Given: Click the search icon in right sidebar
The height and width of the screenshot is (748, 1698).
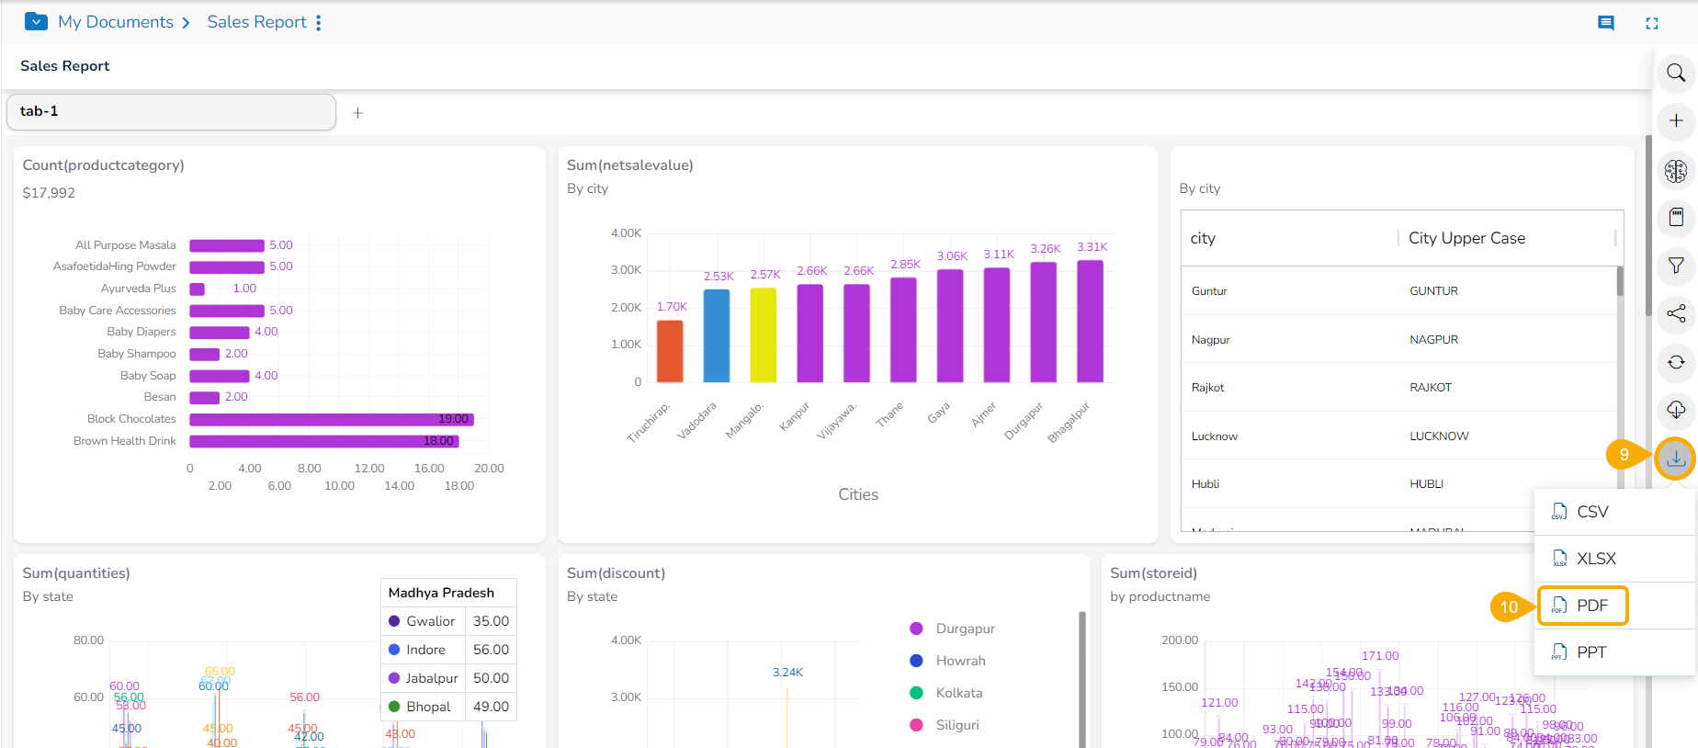Looking at the screenshot, I should tap(1676, 73).
